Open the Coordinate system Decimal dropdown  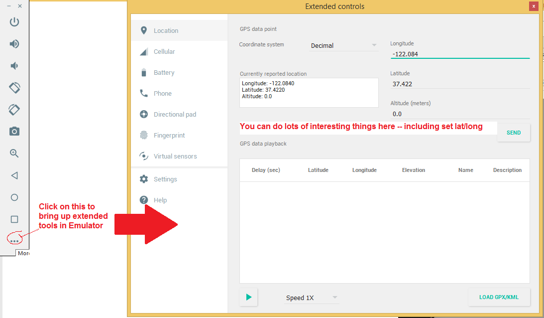pos(343,45)
